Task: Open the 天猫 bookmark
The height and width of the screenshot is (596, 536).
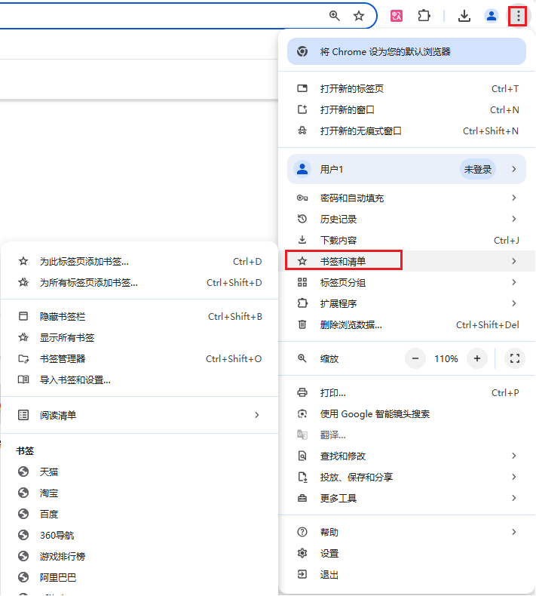Action: pyautogui.click(x=139, y=472)
